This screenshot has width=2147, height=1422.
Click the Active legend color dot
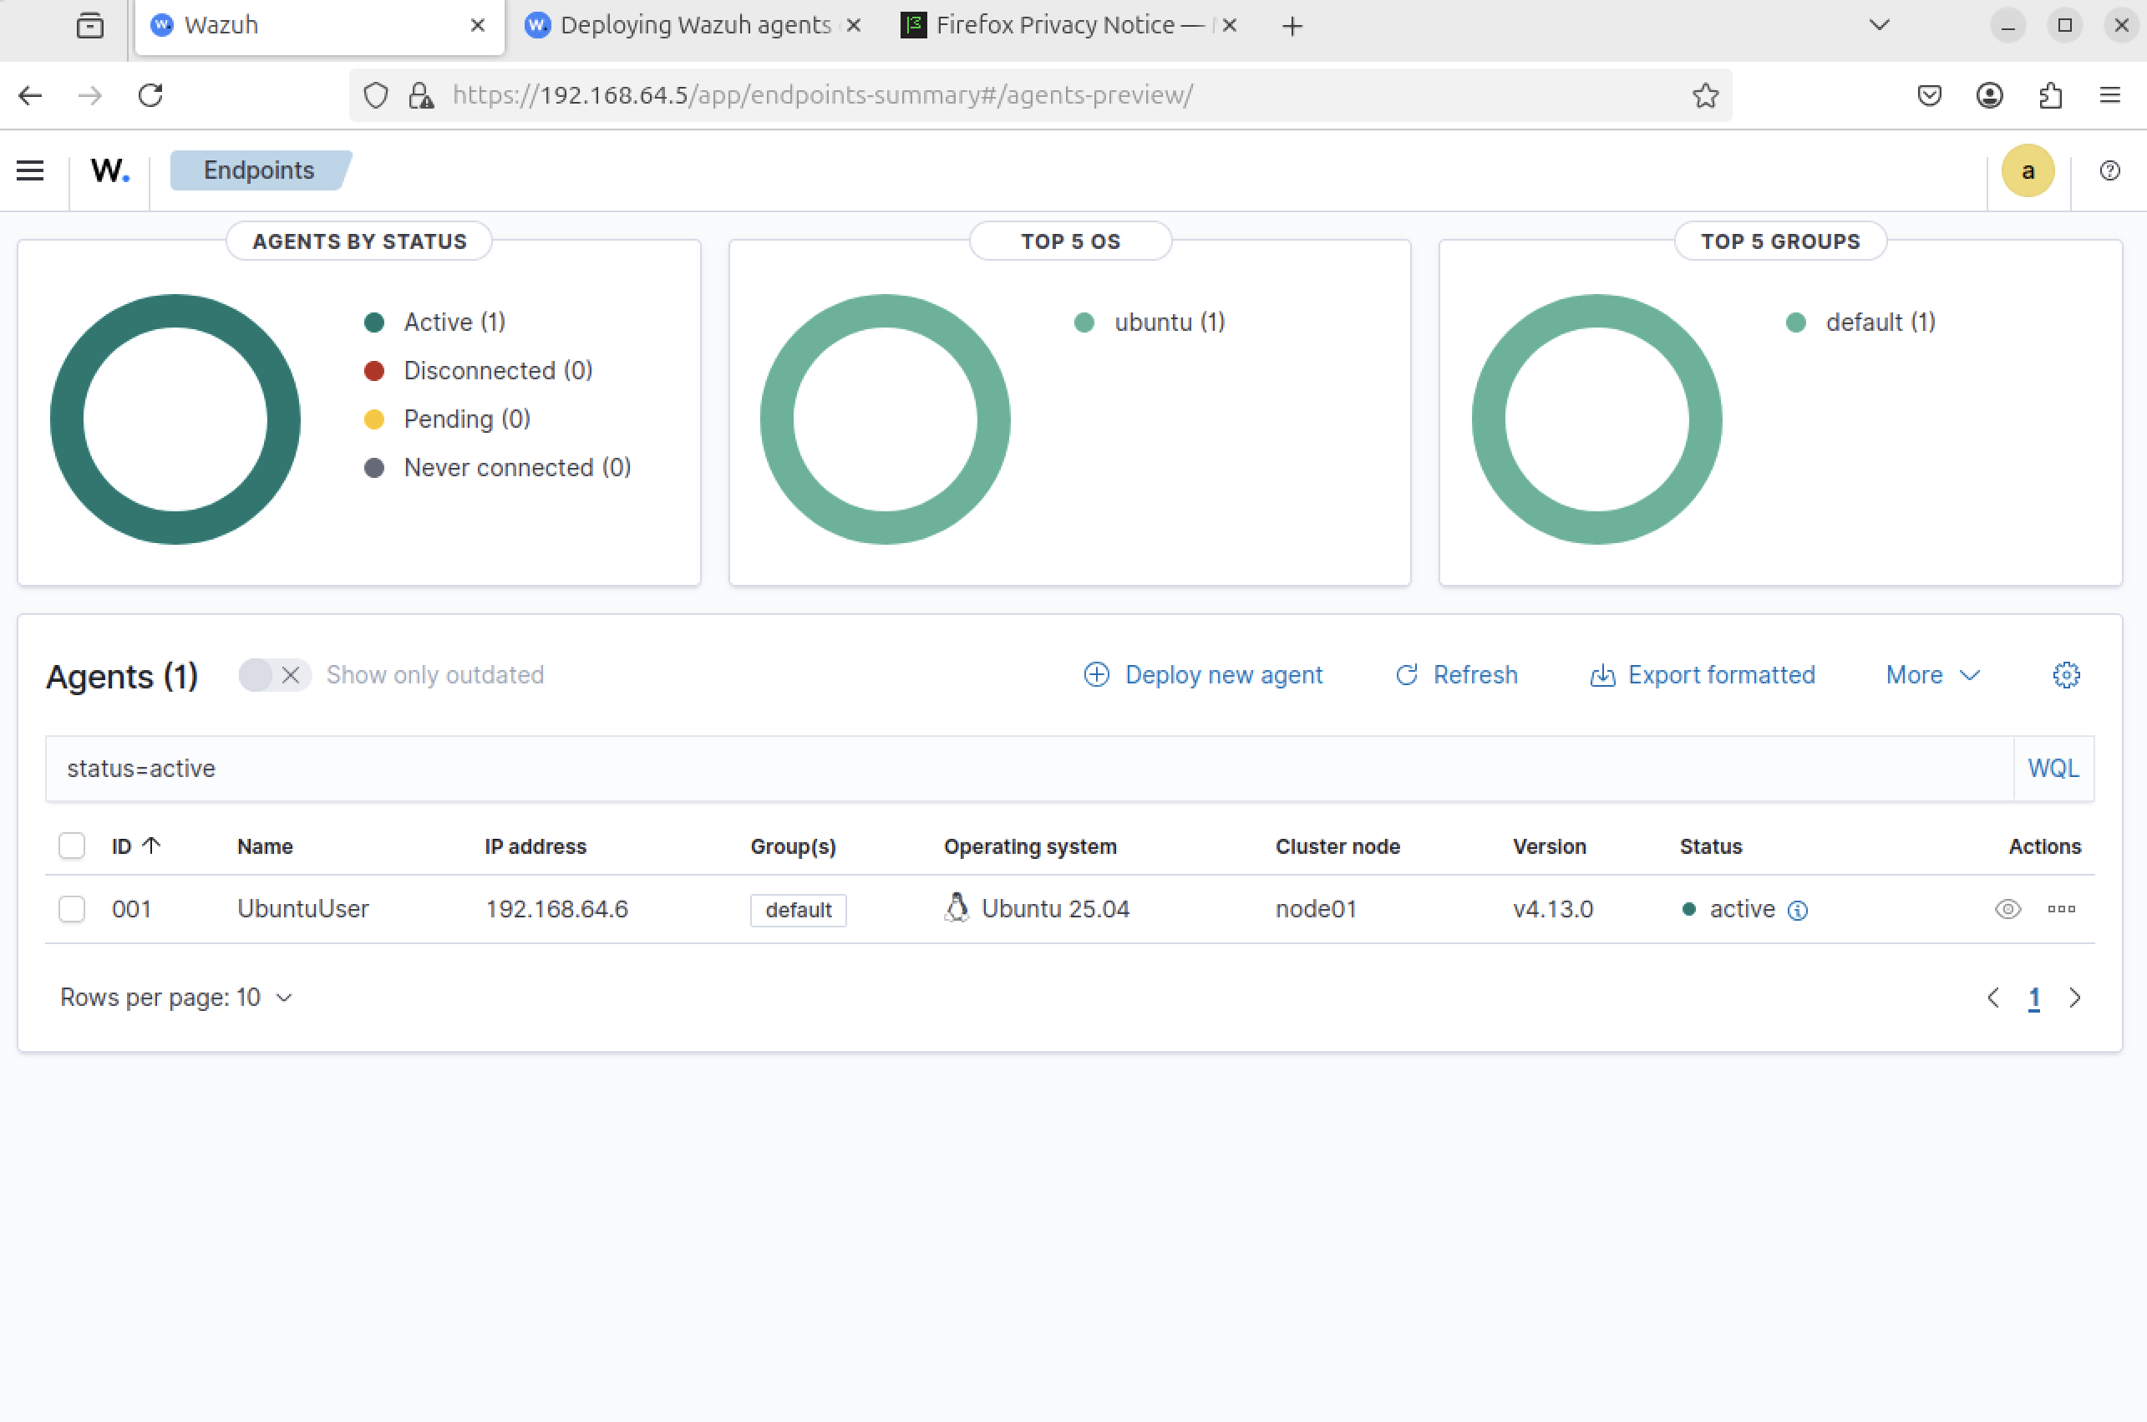373,322
